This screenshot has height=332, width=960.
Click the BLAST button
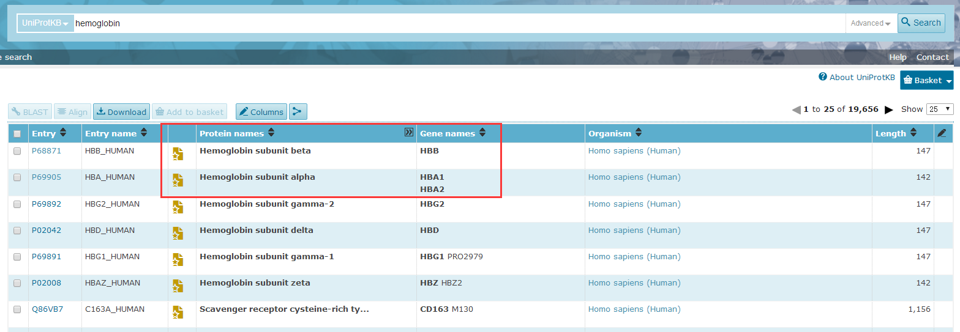(30, 111)
